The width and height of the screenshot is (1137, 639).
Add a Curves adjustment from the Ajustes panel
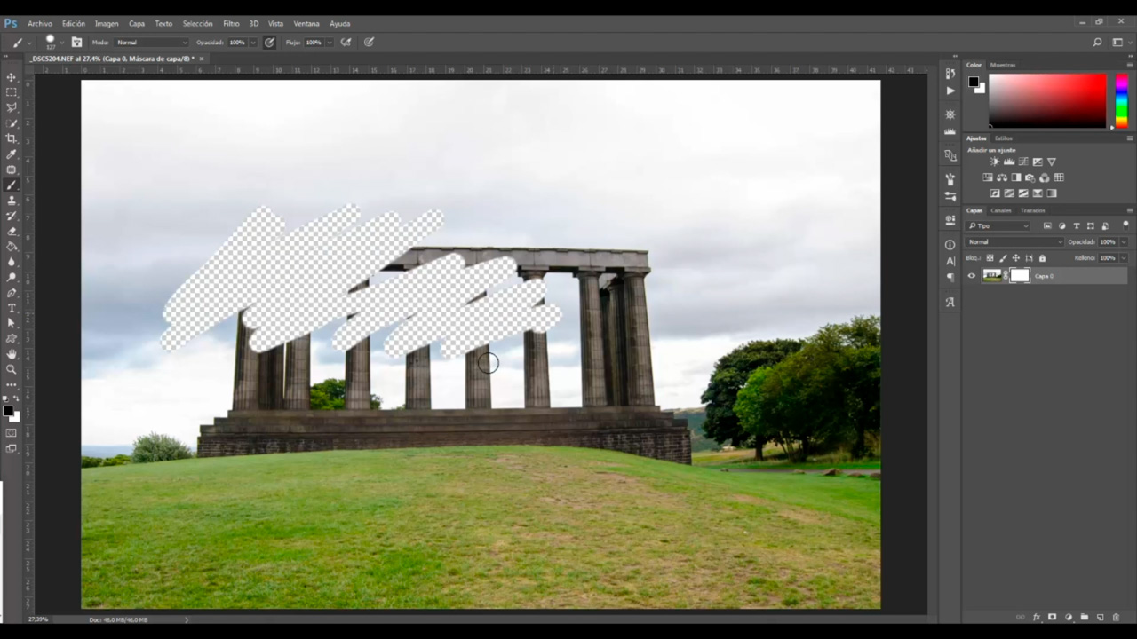point(1024,162)
